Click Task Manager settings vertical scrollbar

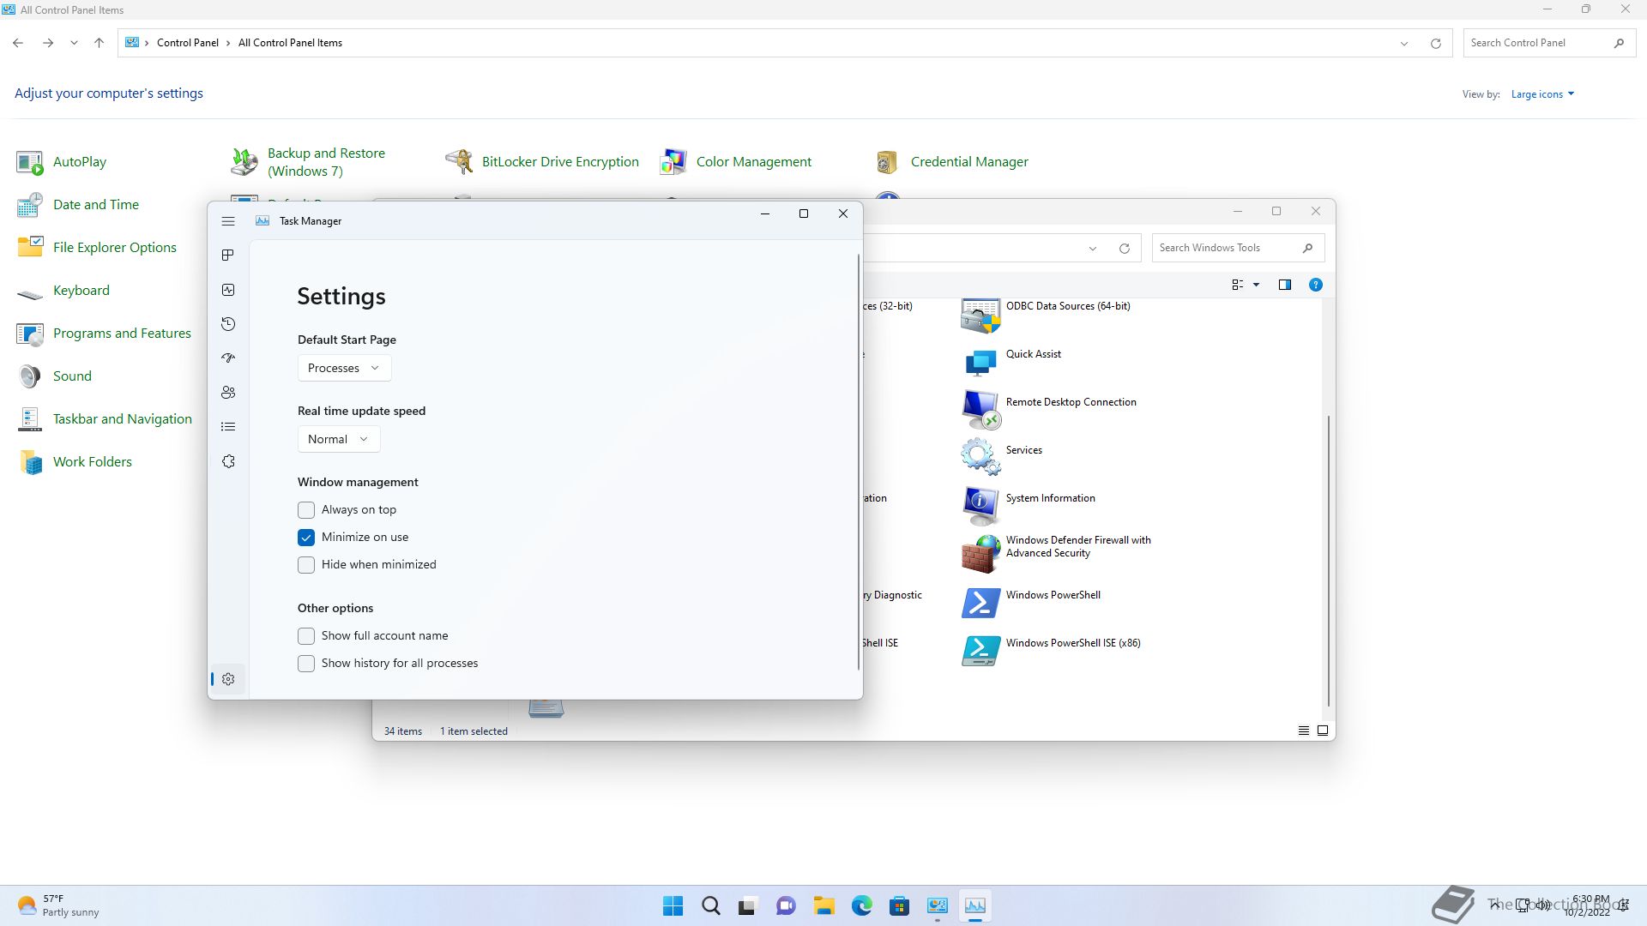858,462
